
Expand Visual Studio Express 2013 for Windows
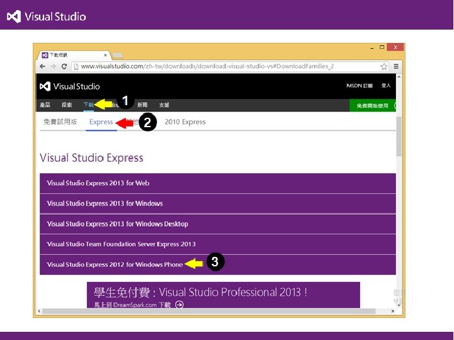click(x=218, y=203)
